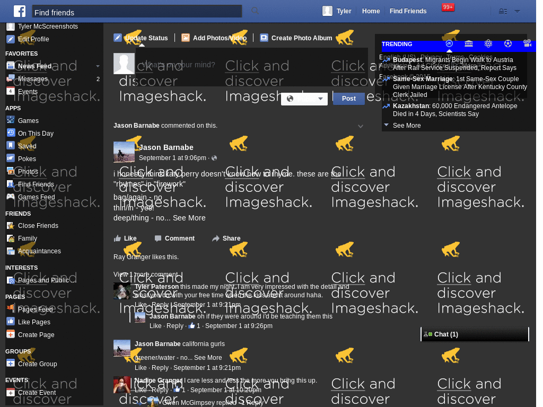Viewport: 543px width, 407px height.
Task: Click the Create Page plus icon
Action: coord(11,334)
